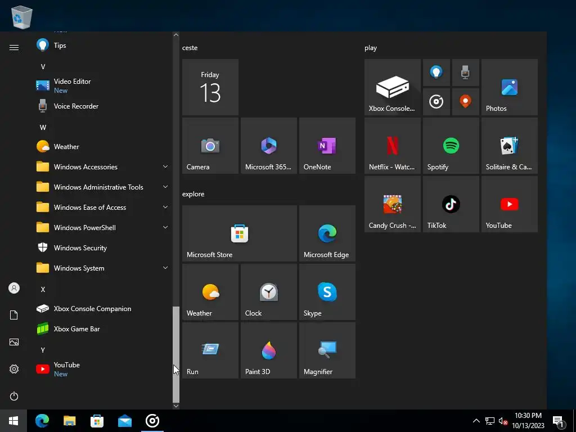Open Weather in the app list
This screenshot has width=576, height=432.
(103, 147)
